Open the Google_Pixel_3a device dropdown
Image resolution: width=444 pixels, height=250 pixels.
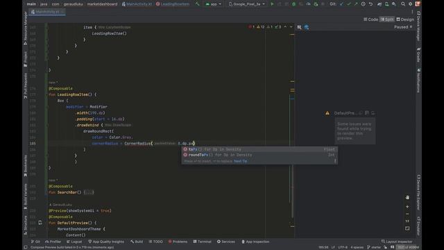tap(247, 4)
